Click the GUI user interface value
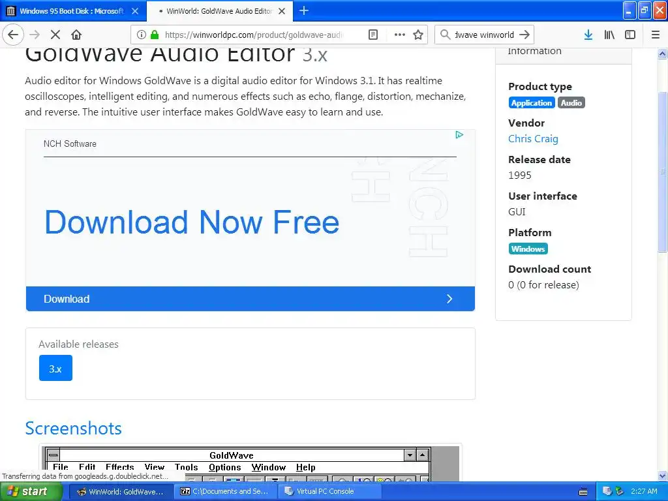 [x=517, y=212]
